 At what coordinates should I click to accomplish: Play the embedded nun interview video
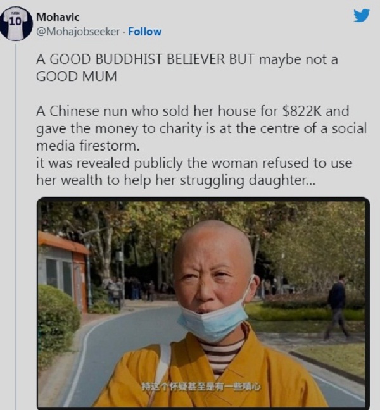203,303
